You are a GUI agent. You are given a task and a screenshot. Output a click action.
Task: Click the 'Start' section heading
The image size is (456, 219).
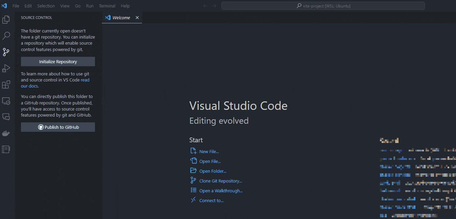point(196,140)
